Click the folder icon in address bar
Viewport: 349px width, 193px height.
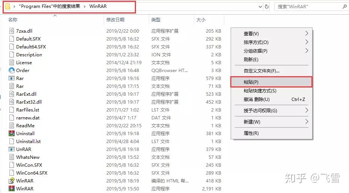click(8, 6)
